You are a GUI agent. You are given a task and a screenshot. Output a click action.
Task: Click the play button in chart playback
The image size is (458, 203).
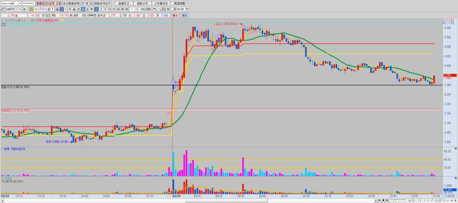click(376, 200)
